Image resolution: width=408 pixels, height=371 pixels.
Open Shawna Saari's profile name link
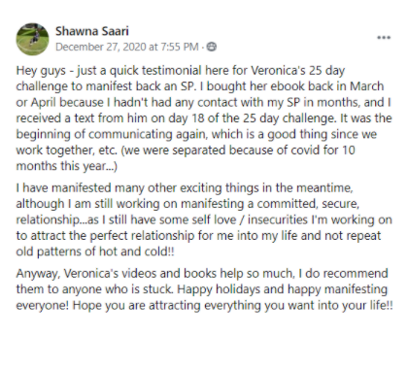(x=92, y=31)
